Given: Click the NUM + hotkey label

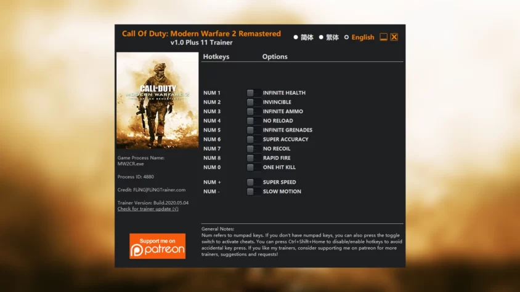Looking at the screenshot, I should 212,182.
